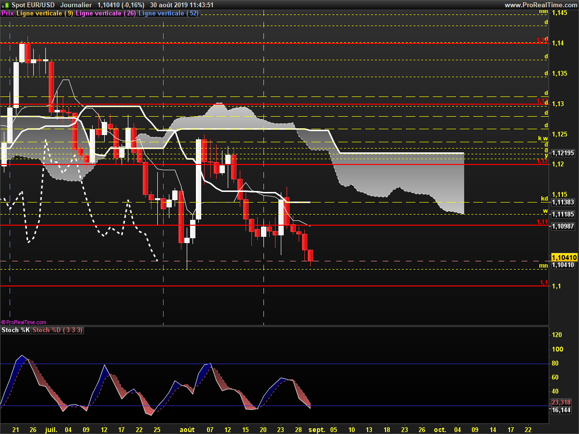Click the 1,11383 price tag
This screenshot has height=434, width=579.
(x=563, y=202)
